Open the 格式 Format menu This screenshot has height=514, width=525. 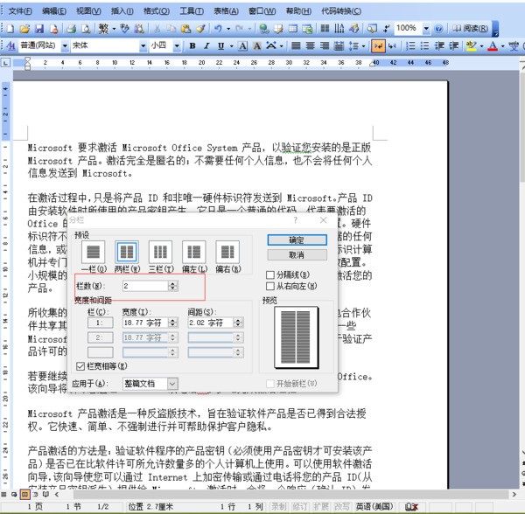pyautogui.click(x=157, y=10)
